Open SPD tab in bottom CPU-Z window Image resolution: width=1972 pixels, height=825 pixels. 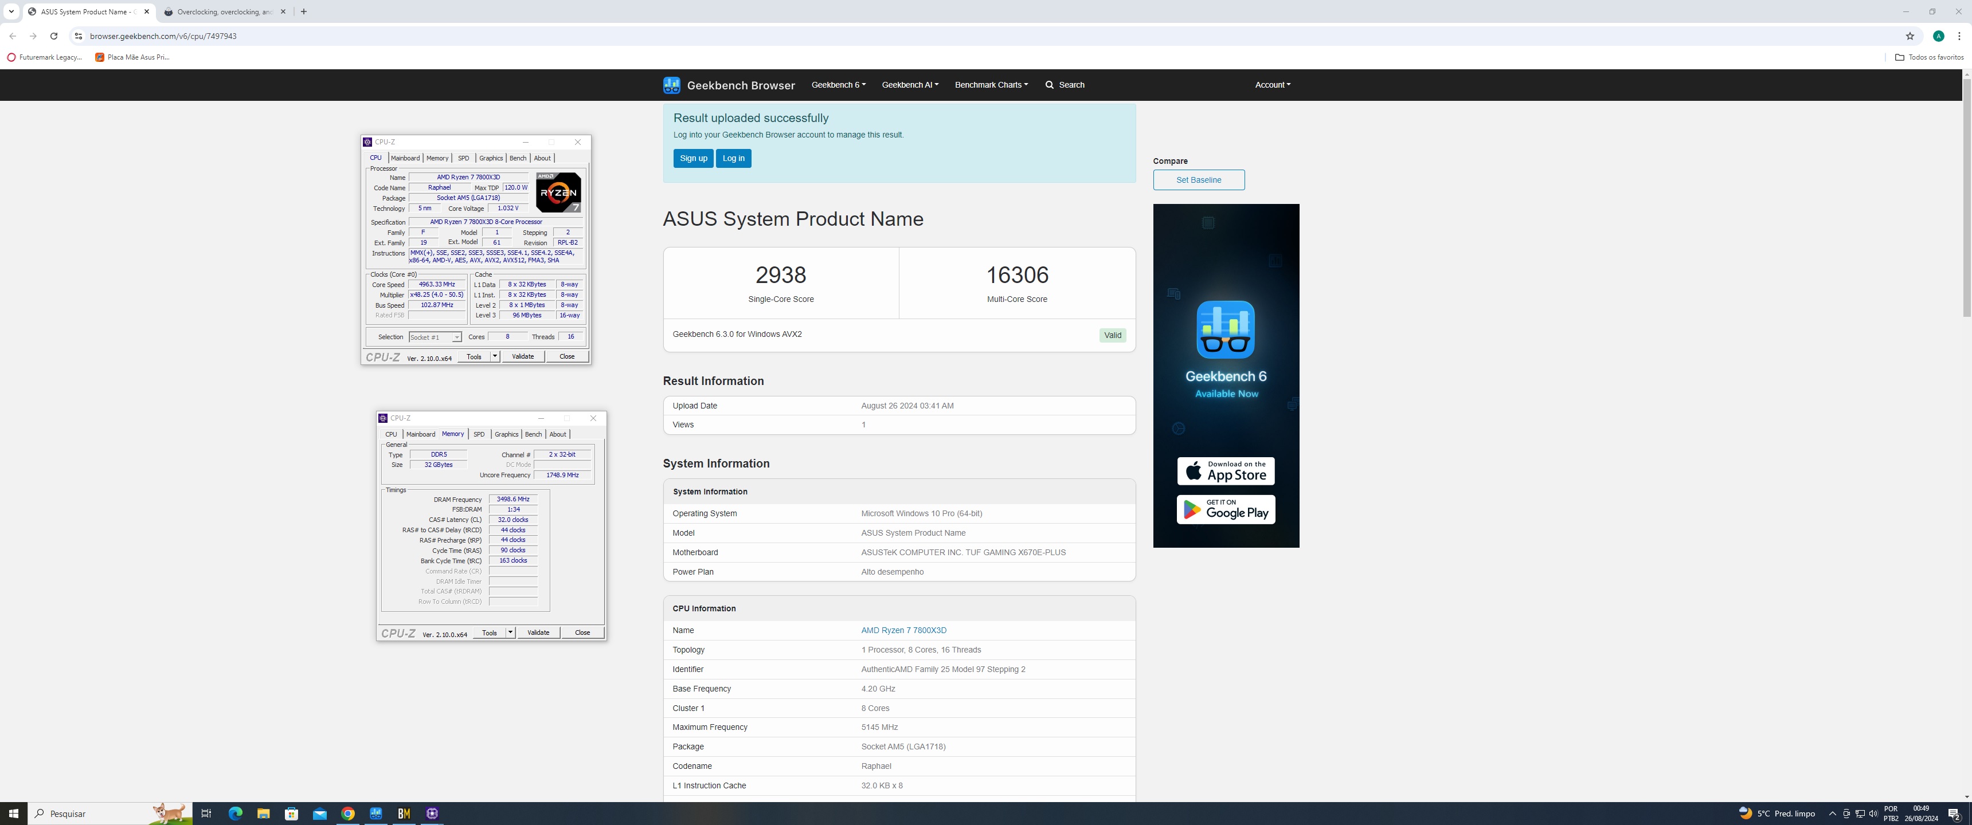click(479, 435)
